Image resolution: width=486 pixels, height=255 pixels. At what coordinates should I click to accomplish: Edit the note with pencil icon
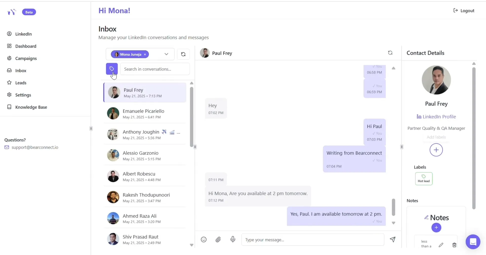[441, 245]
